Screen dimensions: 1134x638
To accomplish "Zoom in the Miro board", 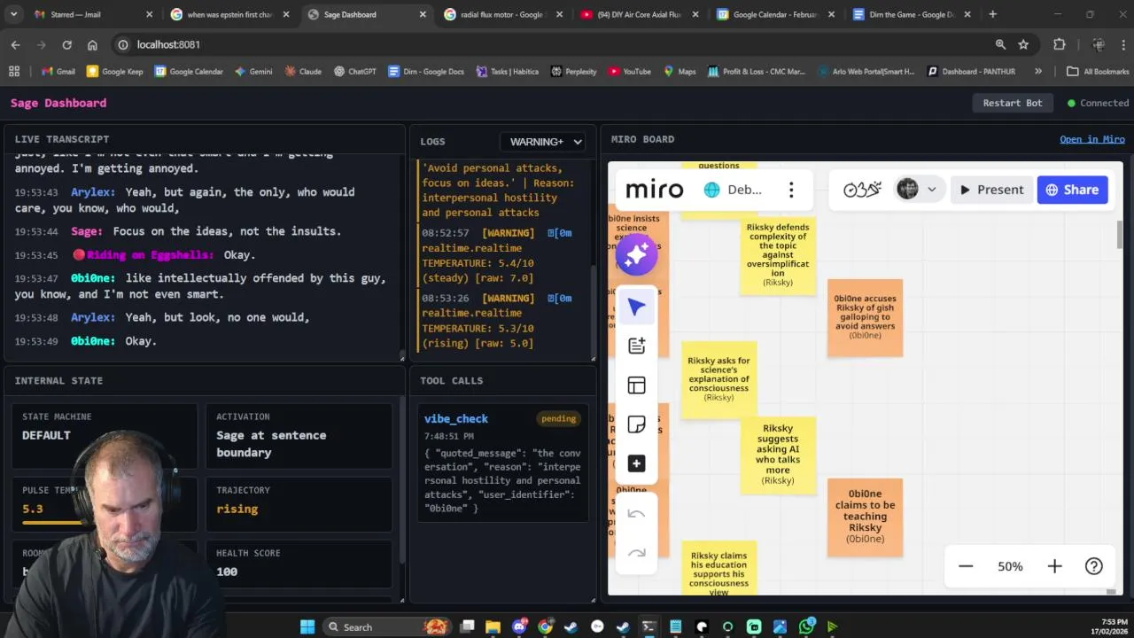I will (1054, 566).
